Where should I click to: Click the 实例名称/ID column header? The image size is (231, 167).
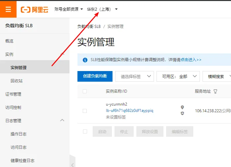pyautogui.click(x=116, y=91)
